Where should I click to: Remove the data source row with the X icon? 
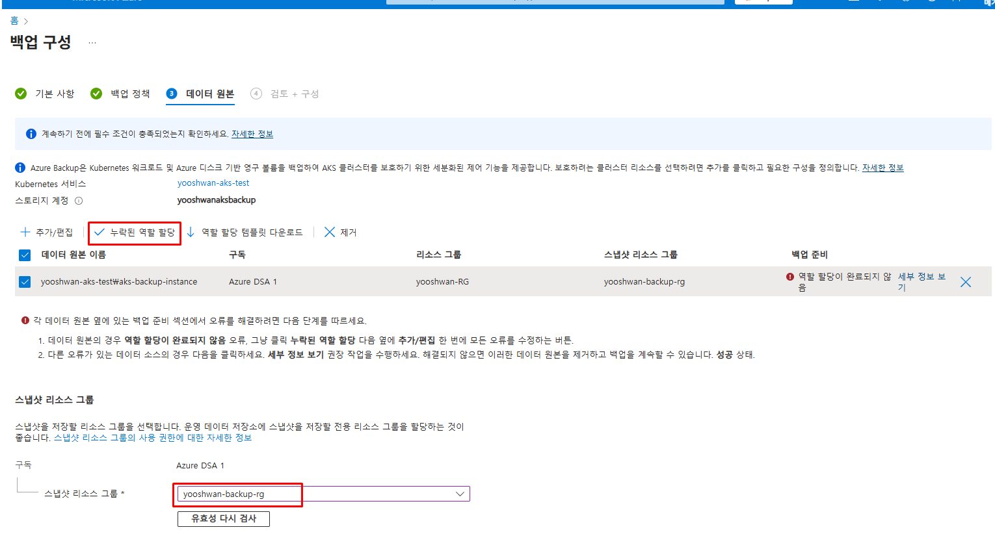[x=966, y=282]
